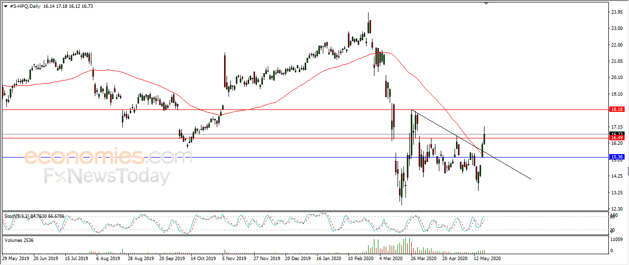
Task: Click the 15 Jul 2019 date label
Action: coord(76,258)
